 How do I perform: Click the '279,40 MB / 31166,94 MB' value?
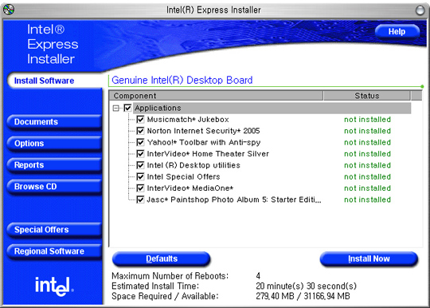pos(303,296)
